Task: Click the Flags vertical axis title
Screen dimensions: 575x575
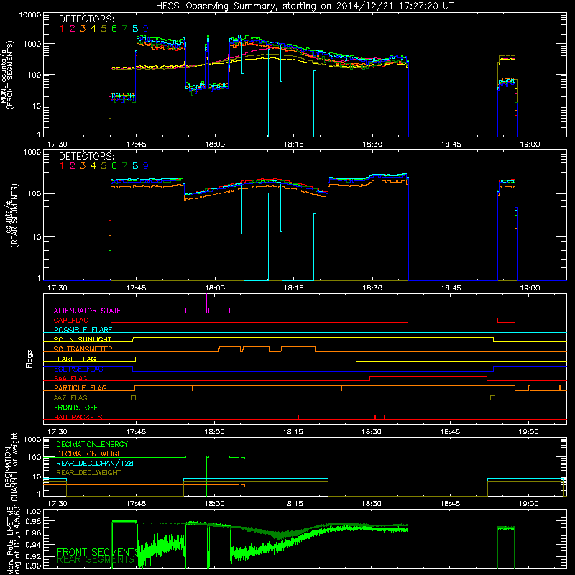Action: 29,359
